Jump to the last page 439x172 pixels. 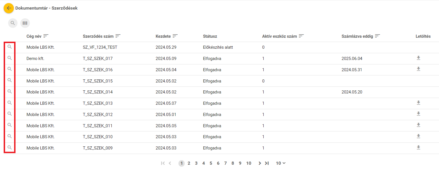click(267, 163)
